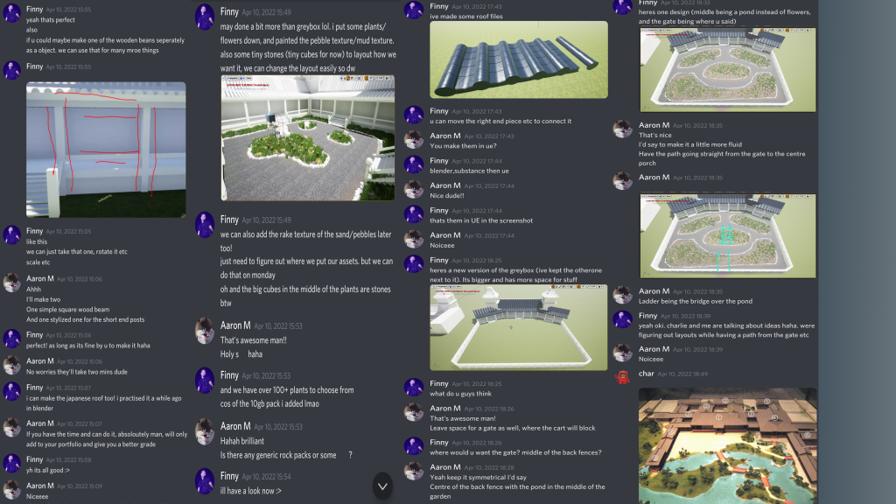The image size is (896, 504).
Task: Click Aaron M's avatar beside 'That's nice'
Action: point(622,129)
